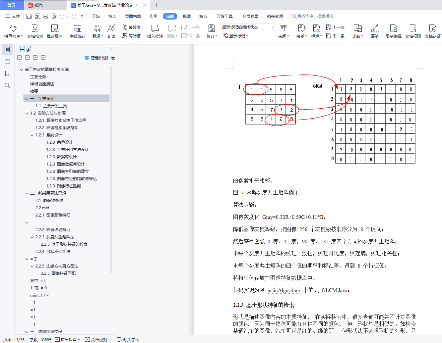Collapse 1.2.3 系统设计 outline node

[x=32, y=135]
